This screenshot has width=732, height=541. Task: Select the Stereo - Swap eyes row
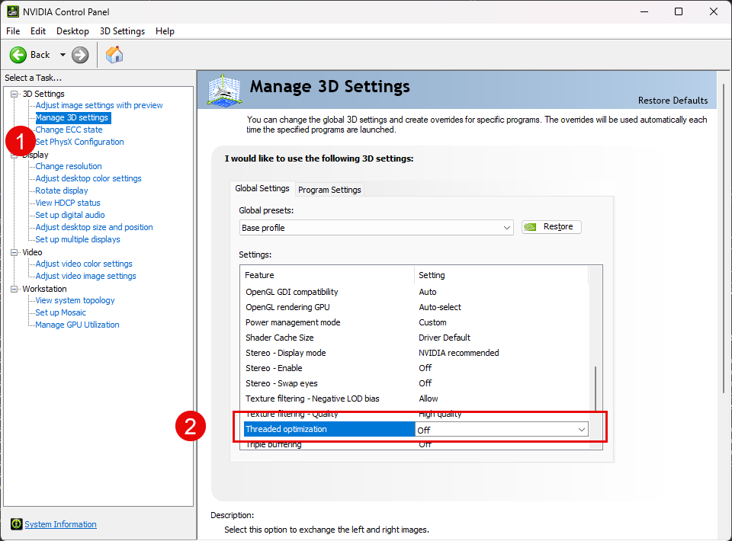tap(416, 383)
